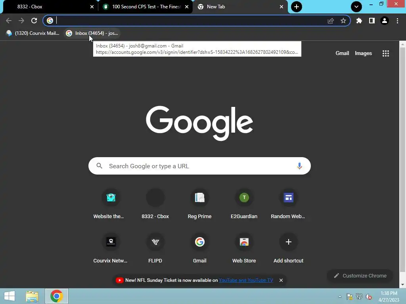Screen dimensions: 406x304
Task: Bookmark this tab with the star icon
Action: click(x=343, y=21)
